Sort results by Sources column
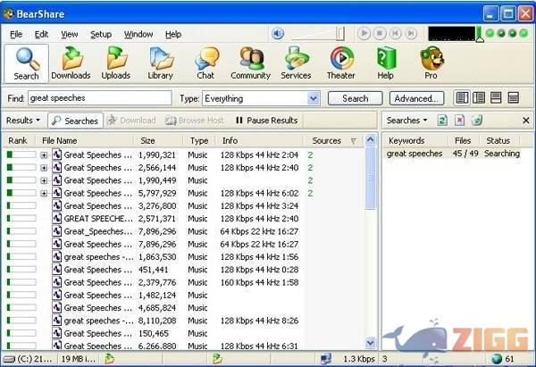Screen dimensions: 536x367 (333, 140)
